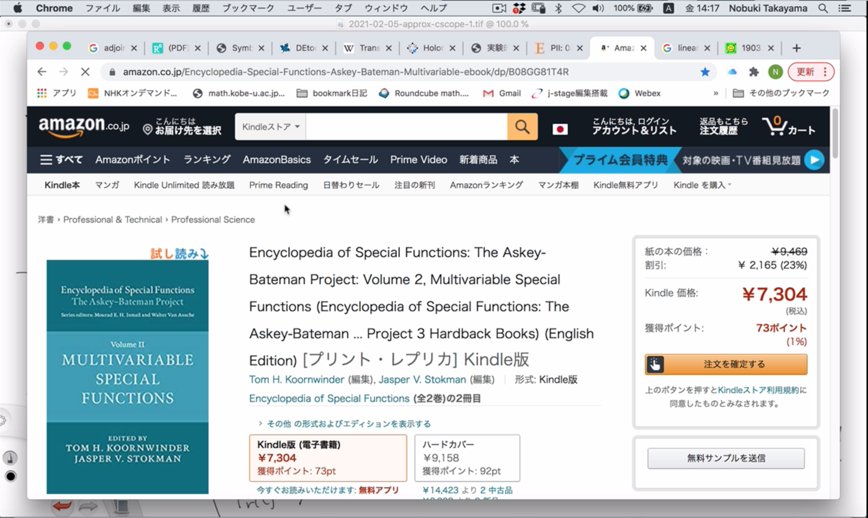Click the amazon.co.jp logo
Viewport: 868px width, 518px height.
(84, 127)
